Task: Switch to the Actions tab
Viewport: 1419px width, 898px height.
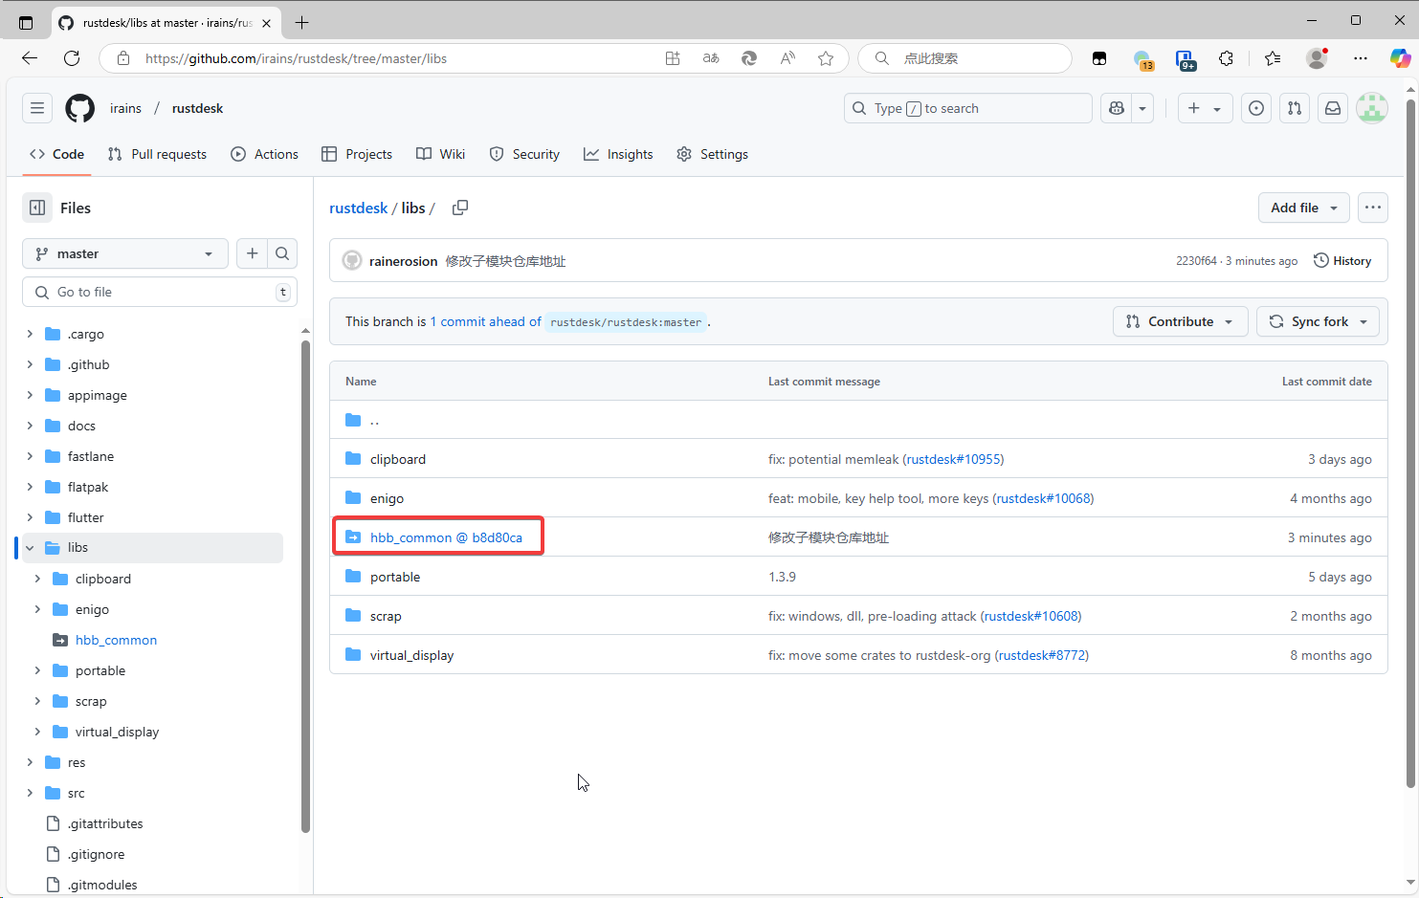Action: pyautogui.click(x=265, y=154)
